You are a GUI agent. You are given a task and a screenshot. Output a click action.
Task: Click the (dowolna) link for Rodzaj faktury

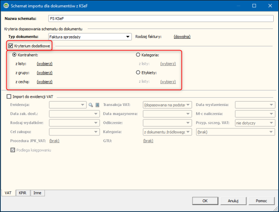pyautogui.click(x=182, y=37)
